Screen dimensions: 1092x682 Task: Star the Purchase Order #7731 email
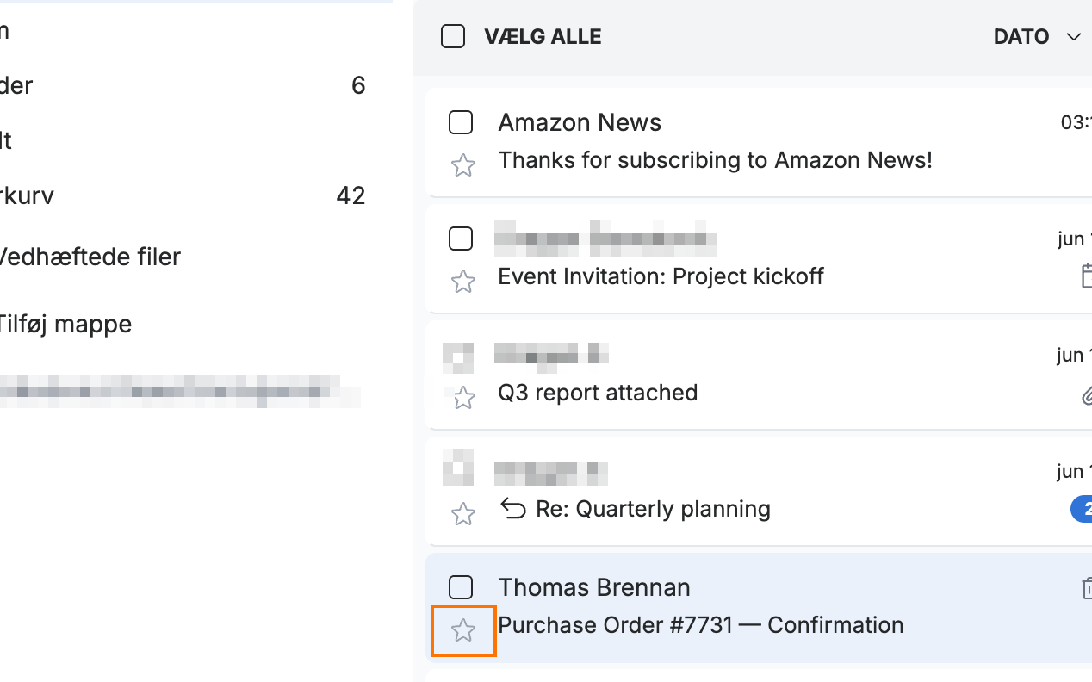pos(463,631)
